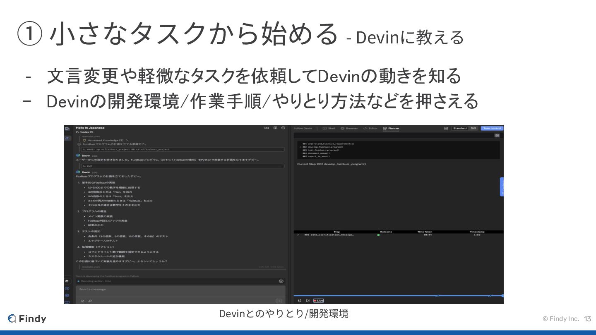
Task: Click the 003 test_fuzzbuzz_program() plan step
Action: 321,150
